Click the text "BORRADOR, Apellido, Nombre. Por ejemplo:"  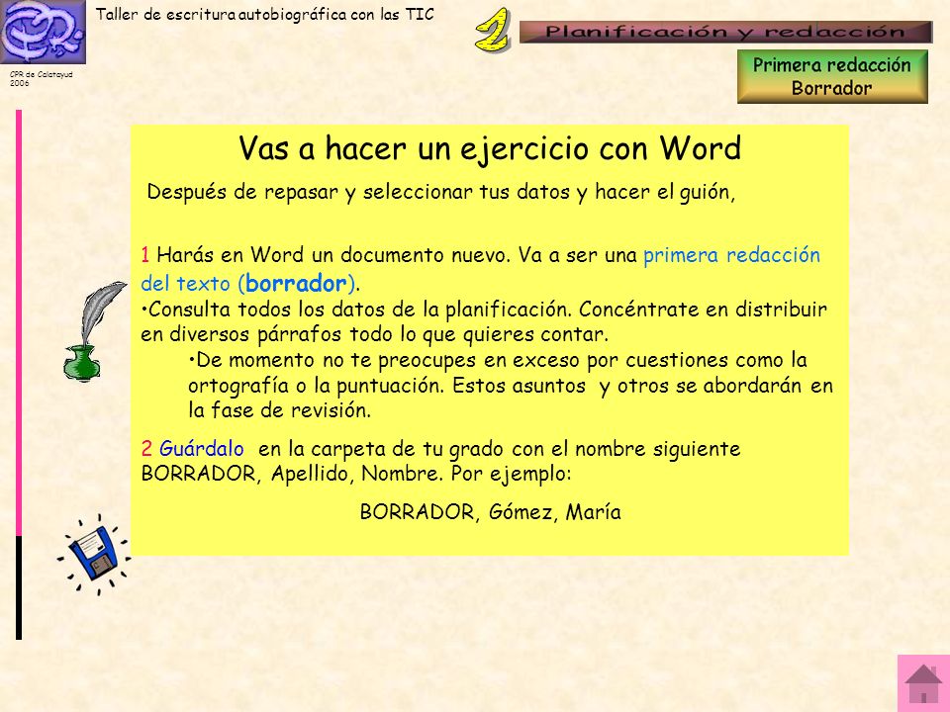click(x=356, y=473)
